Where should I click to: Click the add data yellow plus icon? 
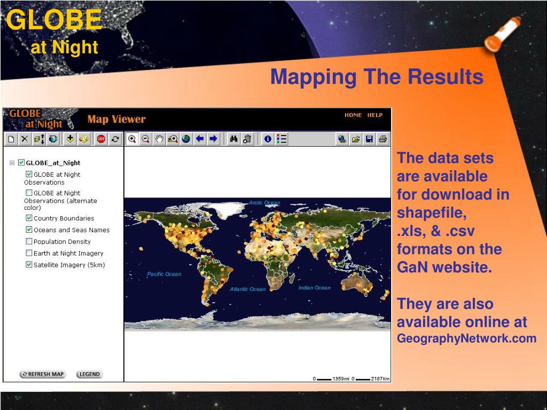click(x=70, y=139)
